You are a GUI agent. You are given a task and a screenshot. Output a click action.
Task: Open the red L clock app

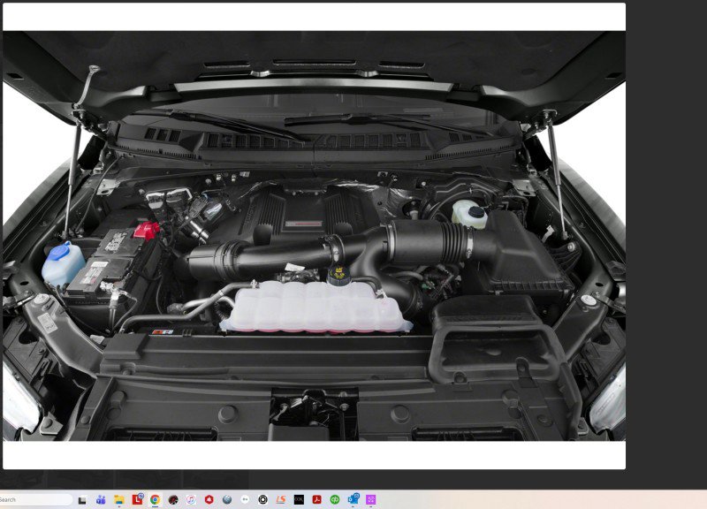[x=134, y=499]
